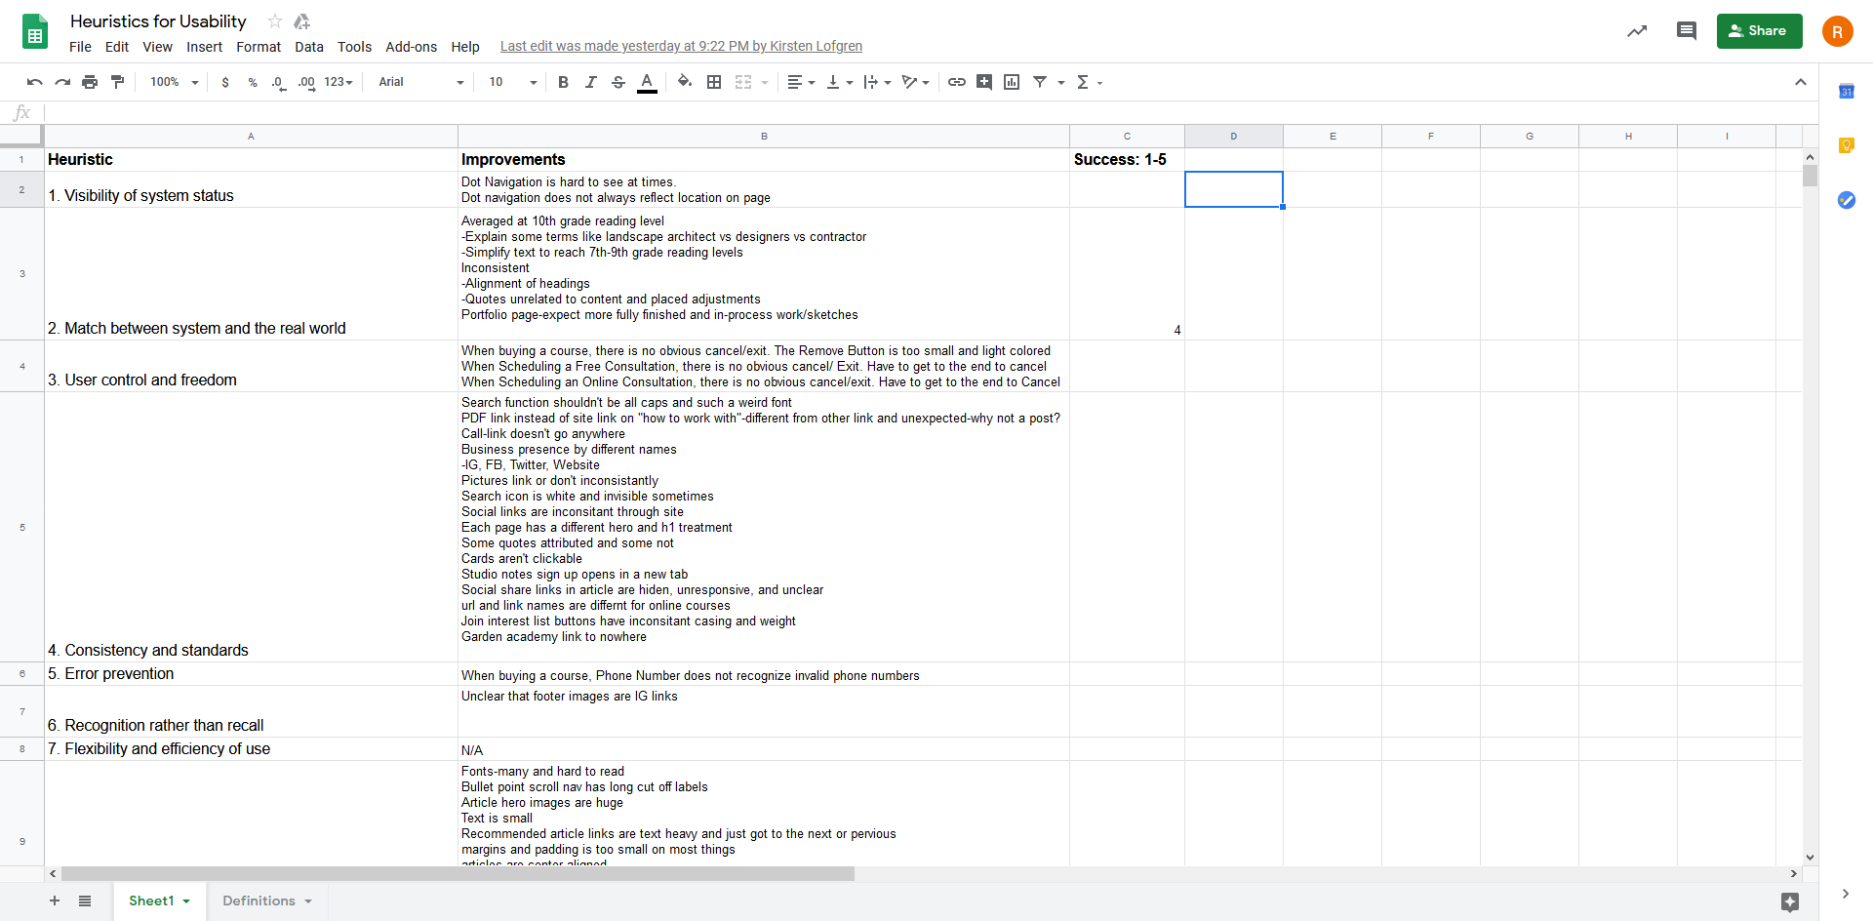Open filter views dropdown arrow
The image size is (1873, 921).
(x=1061, y=83)
